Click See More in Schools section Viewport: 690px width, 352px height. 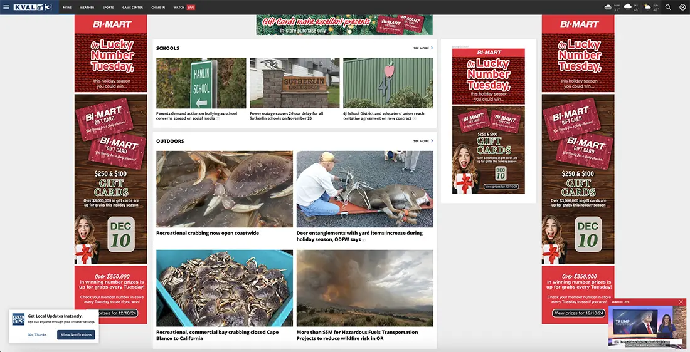point(421,48)
